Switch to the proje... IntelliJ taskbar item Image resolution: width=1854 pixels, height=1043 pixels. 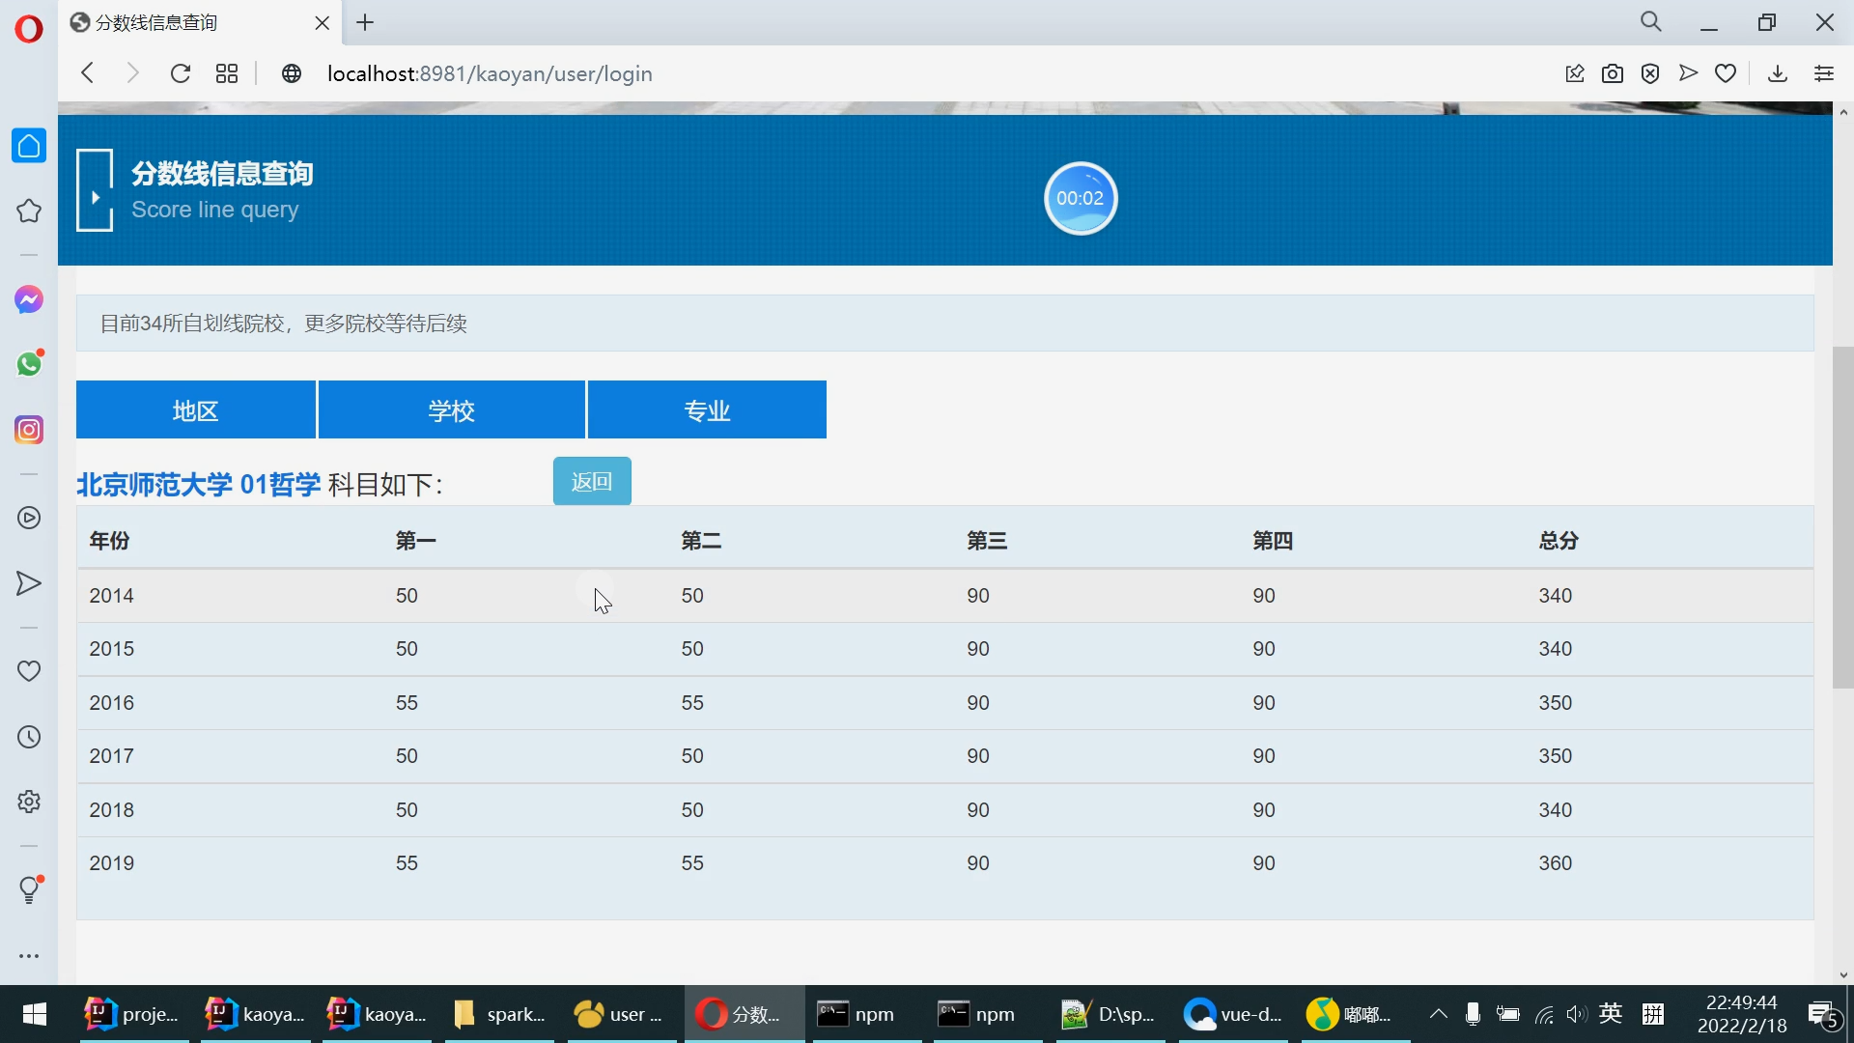131,1014
